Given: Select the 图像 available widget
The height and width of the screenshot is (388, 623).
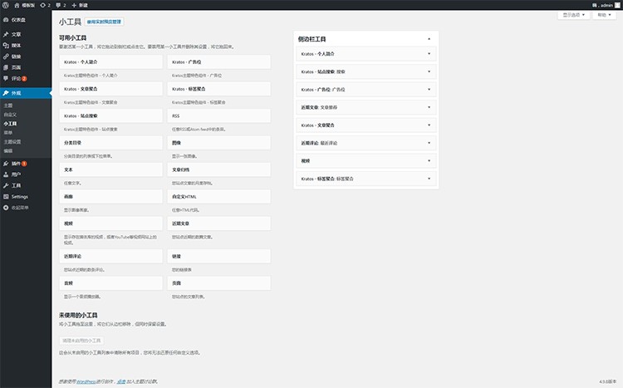Looking at the screenshot, I should pyautogui.click(x=219, y=143).
